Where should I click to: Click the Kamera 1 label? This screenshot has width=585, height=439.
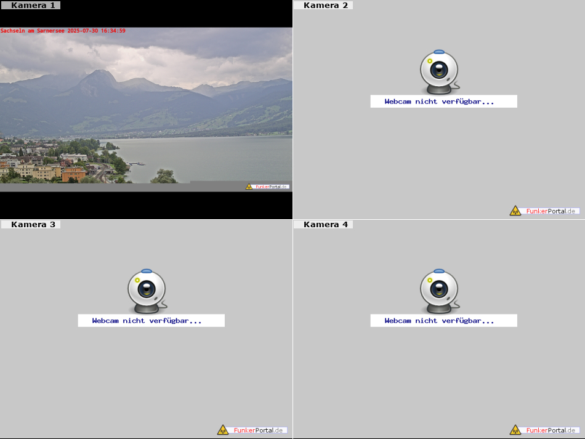(x=30, y=5)
